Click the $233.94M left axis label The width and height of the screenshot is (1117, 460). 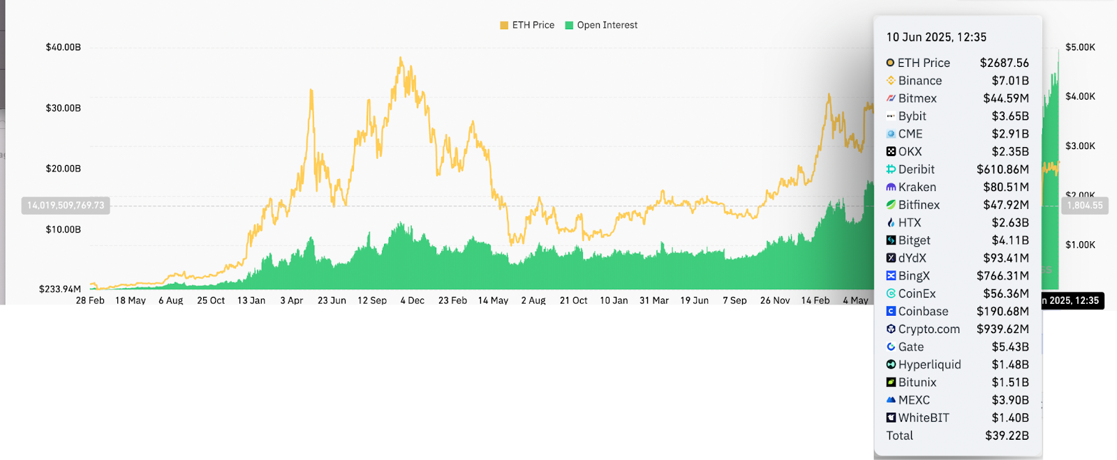coord(60,289)
